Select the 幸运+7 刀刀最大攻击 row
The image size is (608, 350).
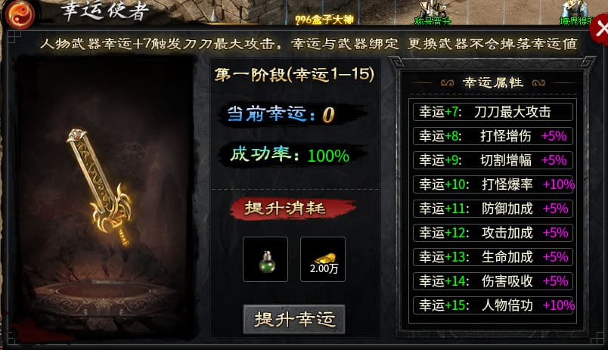click(493, 112)
